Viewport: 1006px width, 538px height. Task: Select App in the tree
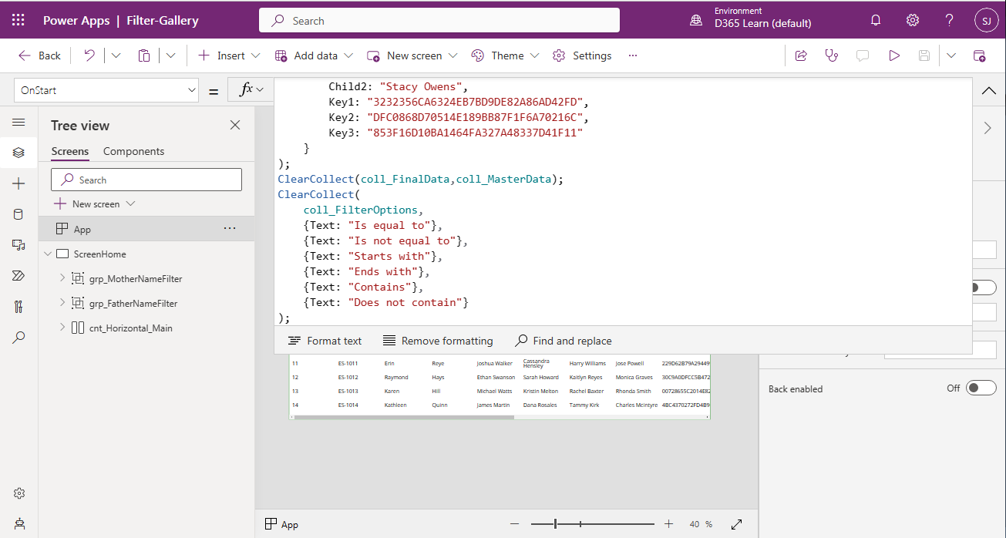pyautogui.click(x=146, y=229)
